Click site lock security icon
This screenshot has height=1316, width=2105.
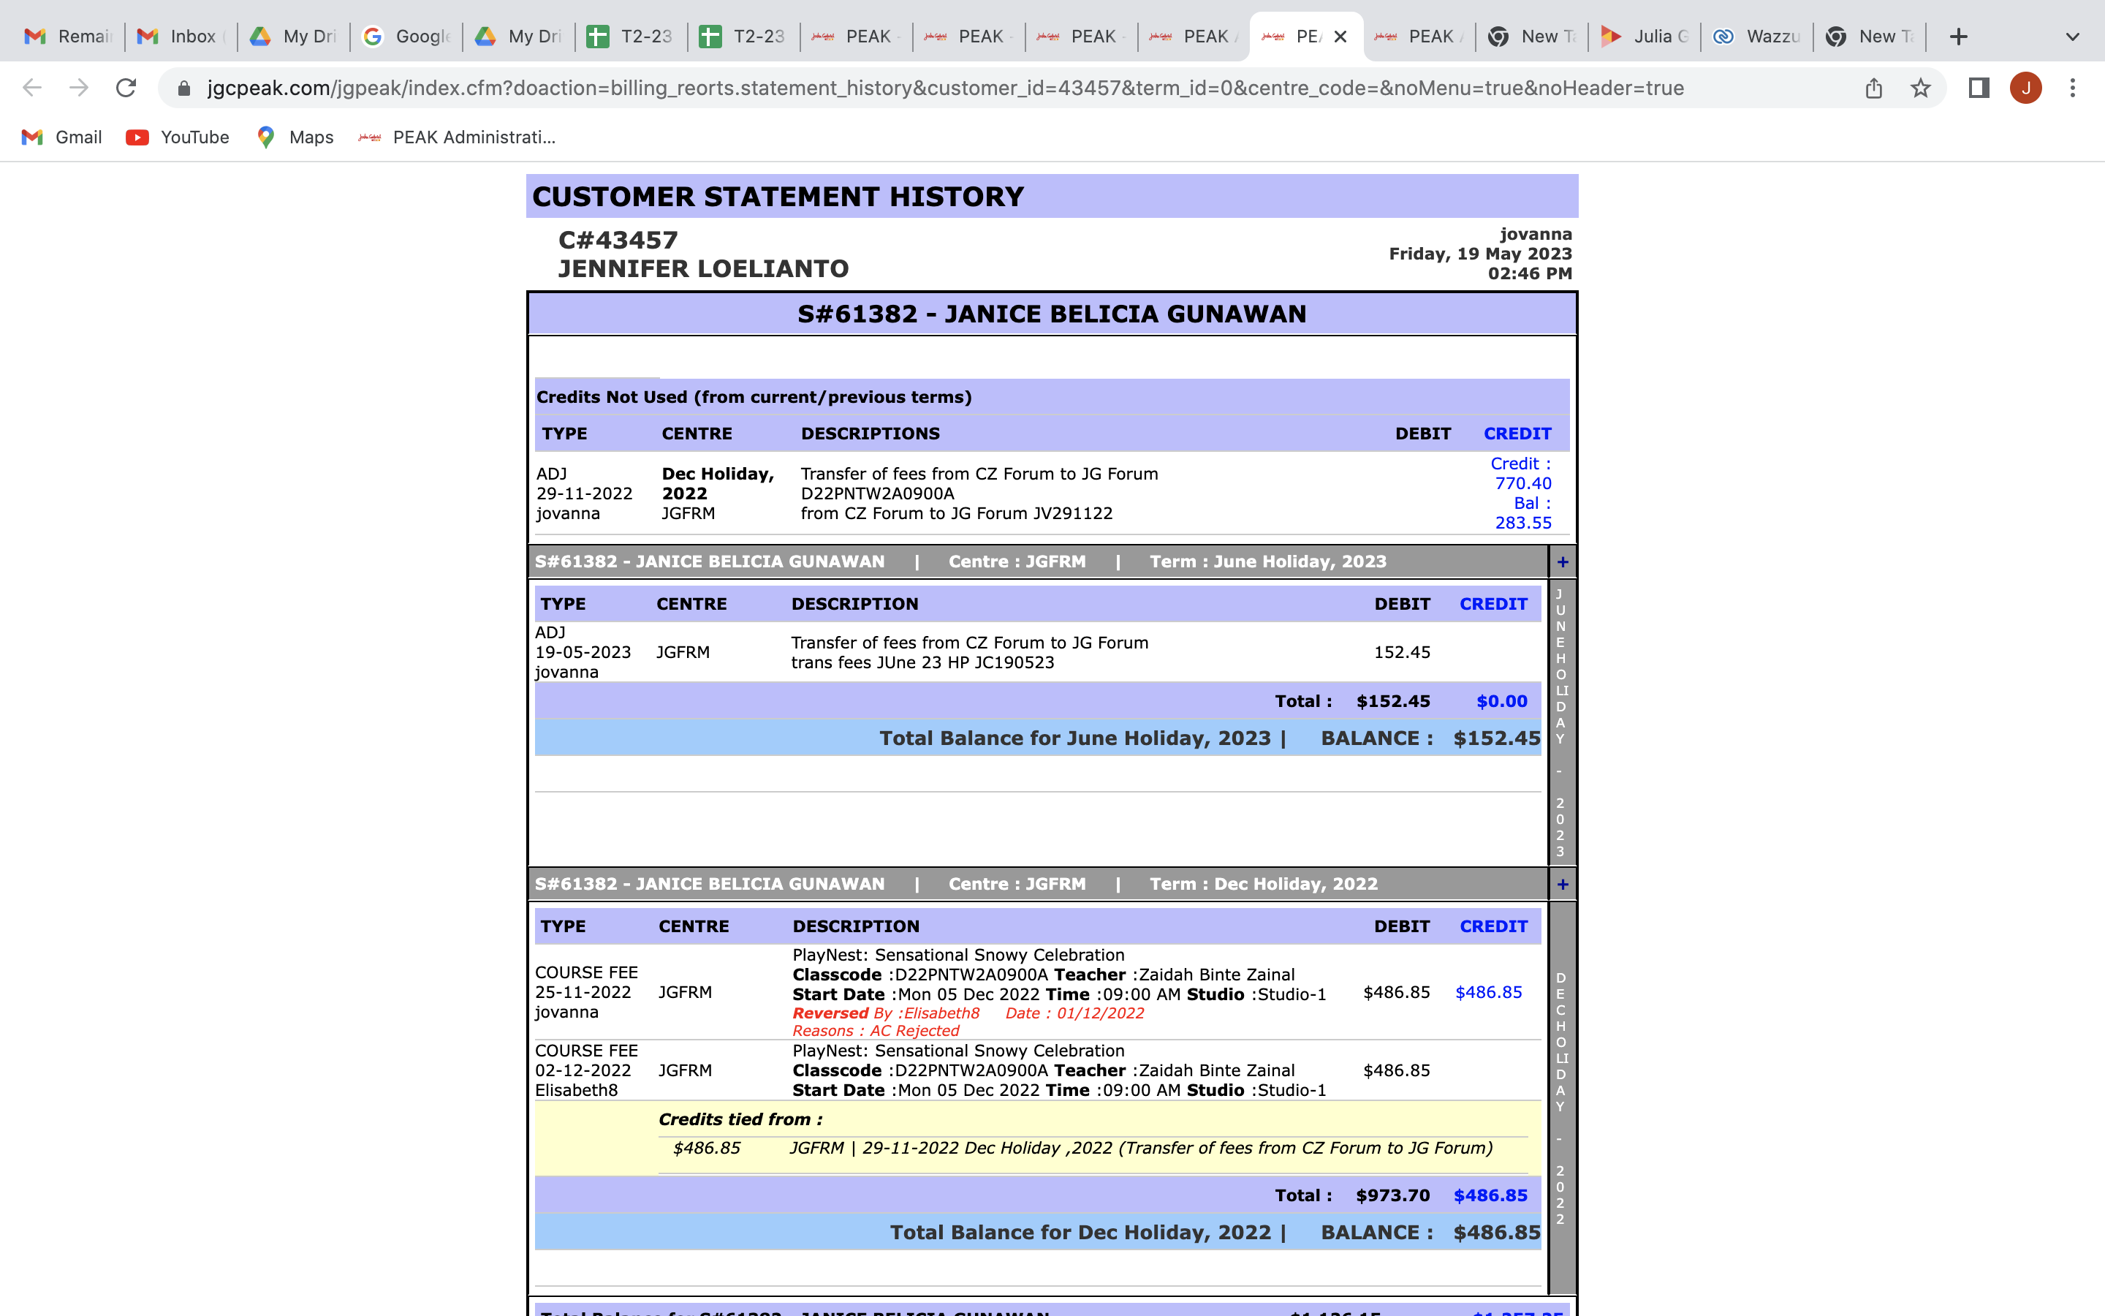point(183,88)
